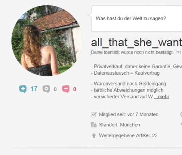Viewport: 182px width, 155px height.
Task: Open the identity verification [?] help
Action: click(x=178, y=53)
